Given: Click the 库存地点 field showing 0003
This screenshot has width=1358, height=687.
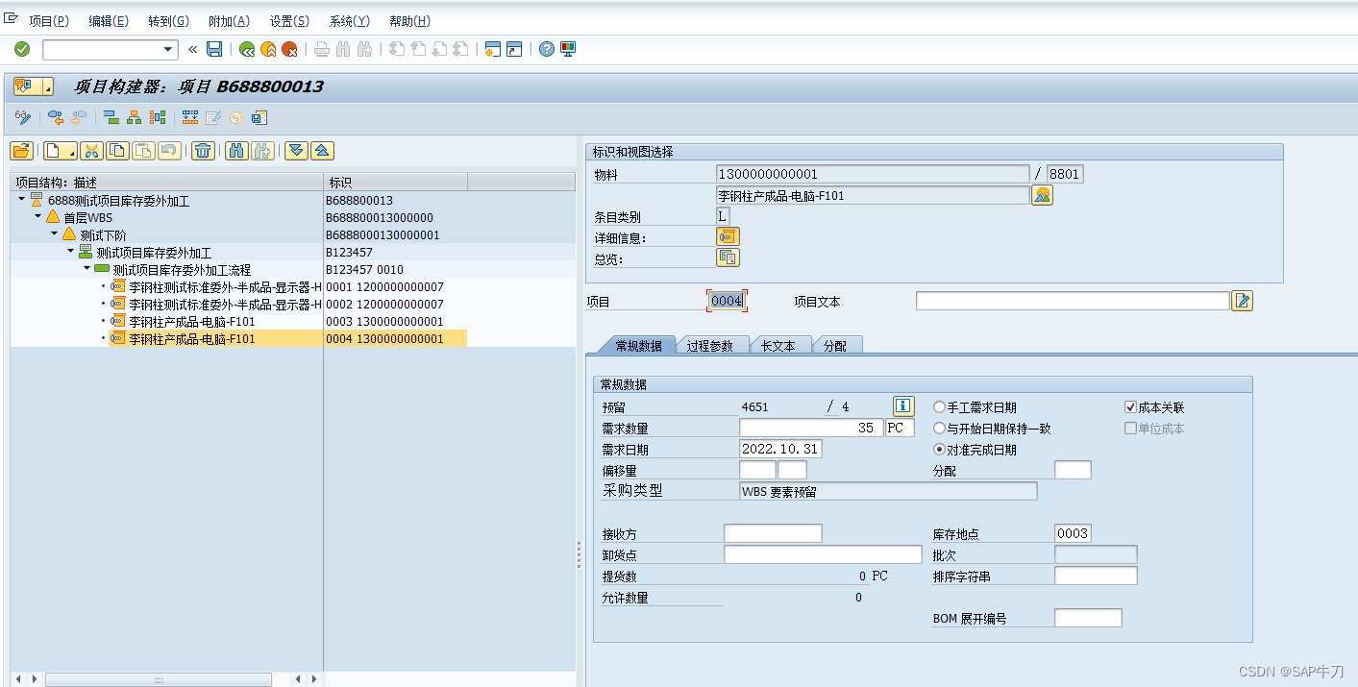Looking at the screenshot, I should point(1073,533).
